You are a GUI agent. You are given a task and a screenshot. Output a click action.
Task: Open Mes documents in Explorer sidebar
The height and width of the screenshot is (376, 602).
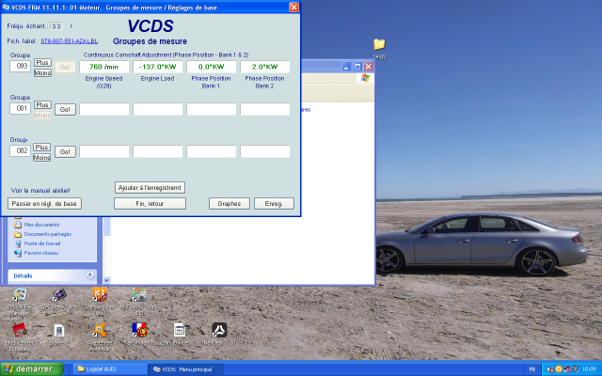point(41,225)
